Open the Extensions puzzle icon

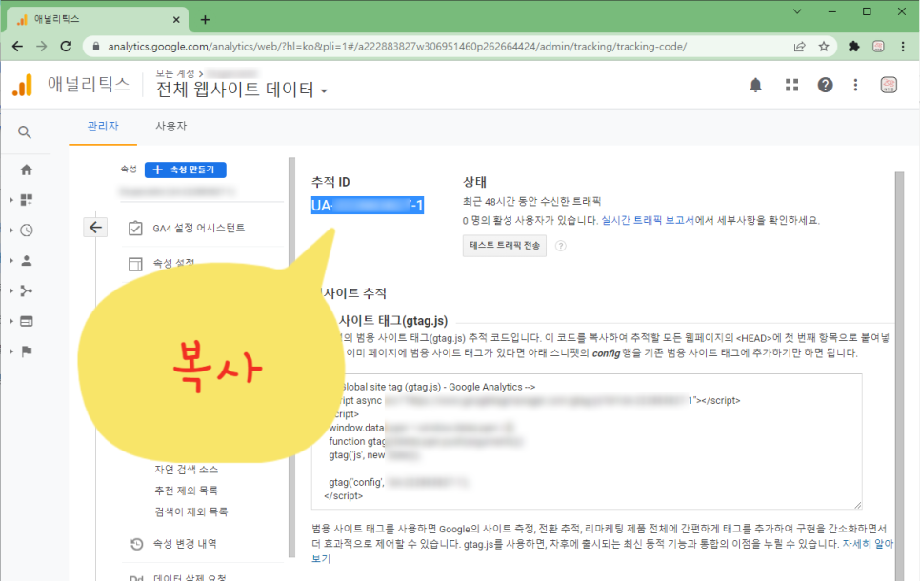pos(853,47)
